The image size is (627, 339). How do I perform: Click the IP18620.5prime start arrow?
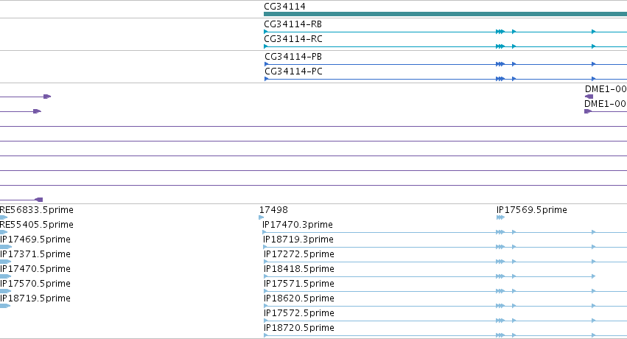(265, 306)
